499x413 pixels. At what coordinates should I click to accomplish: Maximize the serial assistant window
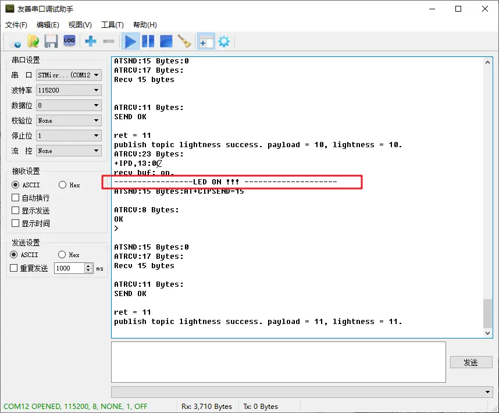[458, 9]
